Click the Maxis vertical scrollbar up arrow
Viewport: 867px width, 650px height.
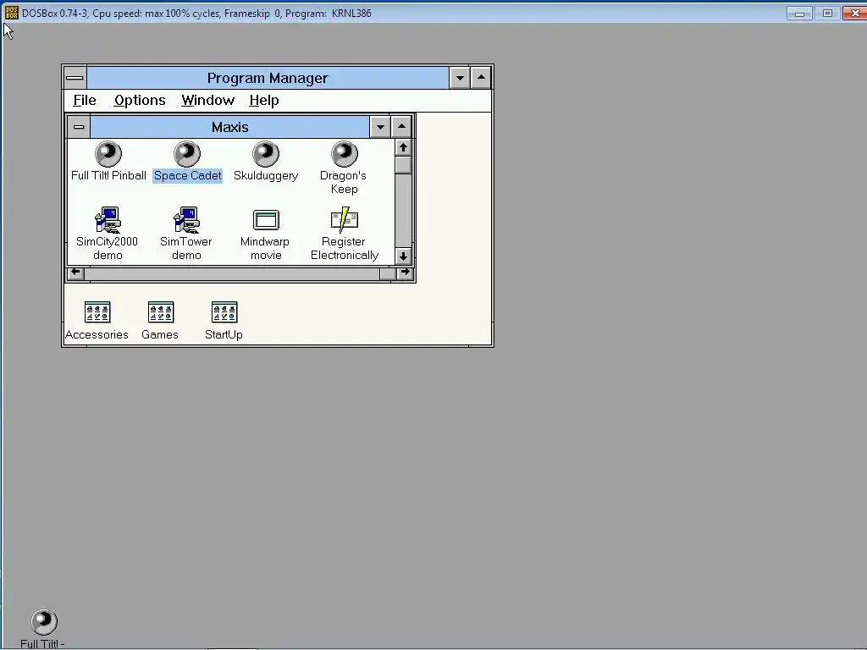[403, 147]
